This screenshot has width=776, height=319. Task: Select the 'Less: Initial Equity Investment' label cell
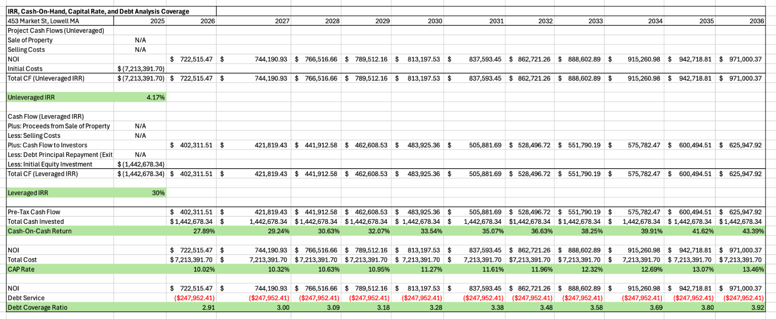coord(60,165)
